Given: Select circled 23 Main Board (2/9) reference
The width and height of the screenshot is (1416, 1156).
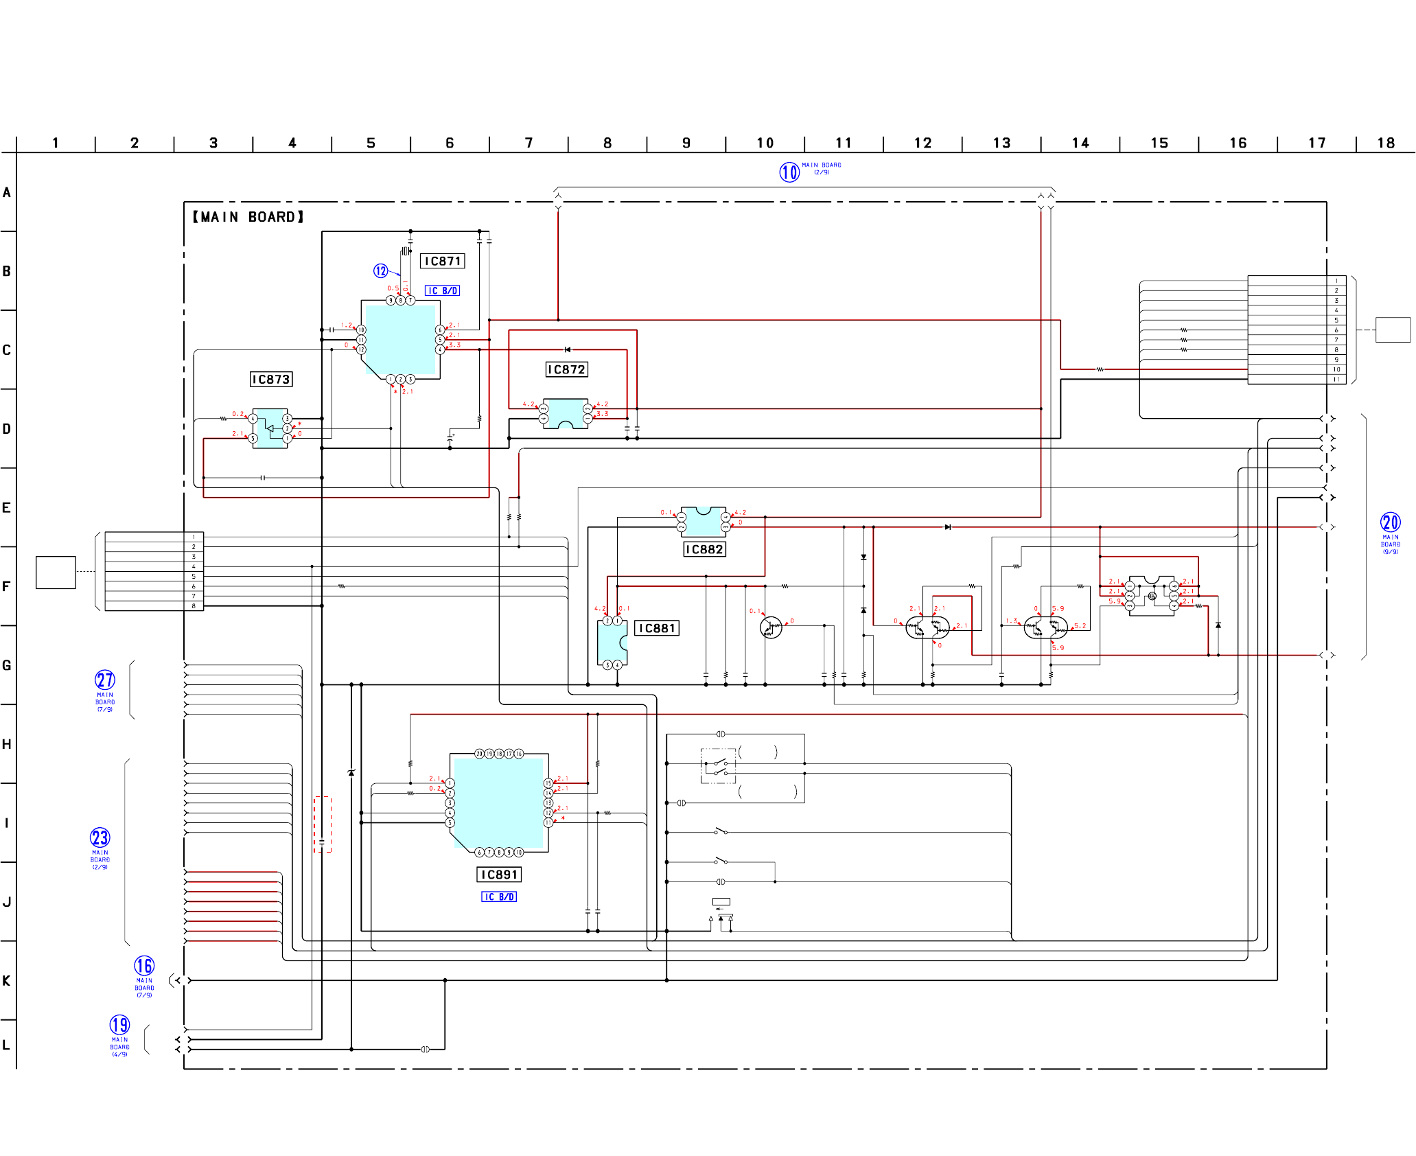Looking at the screenshot, I should coord(100,837).
